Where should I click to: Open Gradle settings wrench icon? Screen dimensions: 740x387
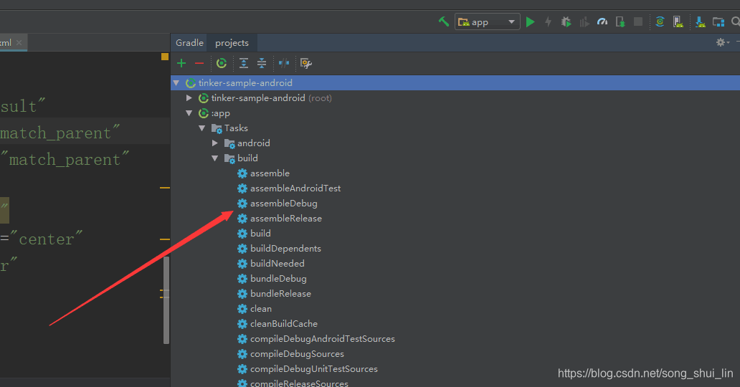coord(305,63)
